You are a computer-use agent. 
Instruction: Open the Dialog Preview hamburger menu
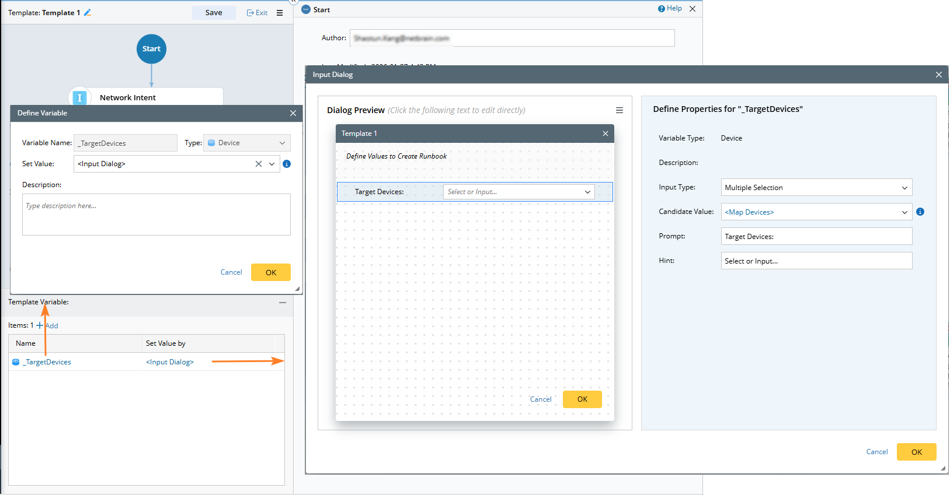point(620,110)
